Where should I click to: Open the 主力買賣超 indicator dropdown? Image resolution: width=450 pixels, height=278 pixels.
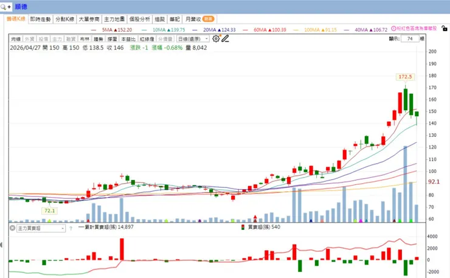pos(41,228)
